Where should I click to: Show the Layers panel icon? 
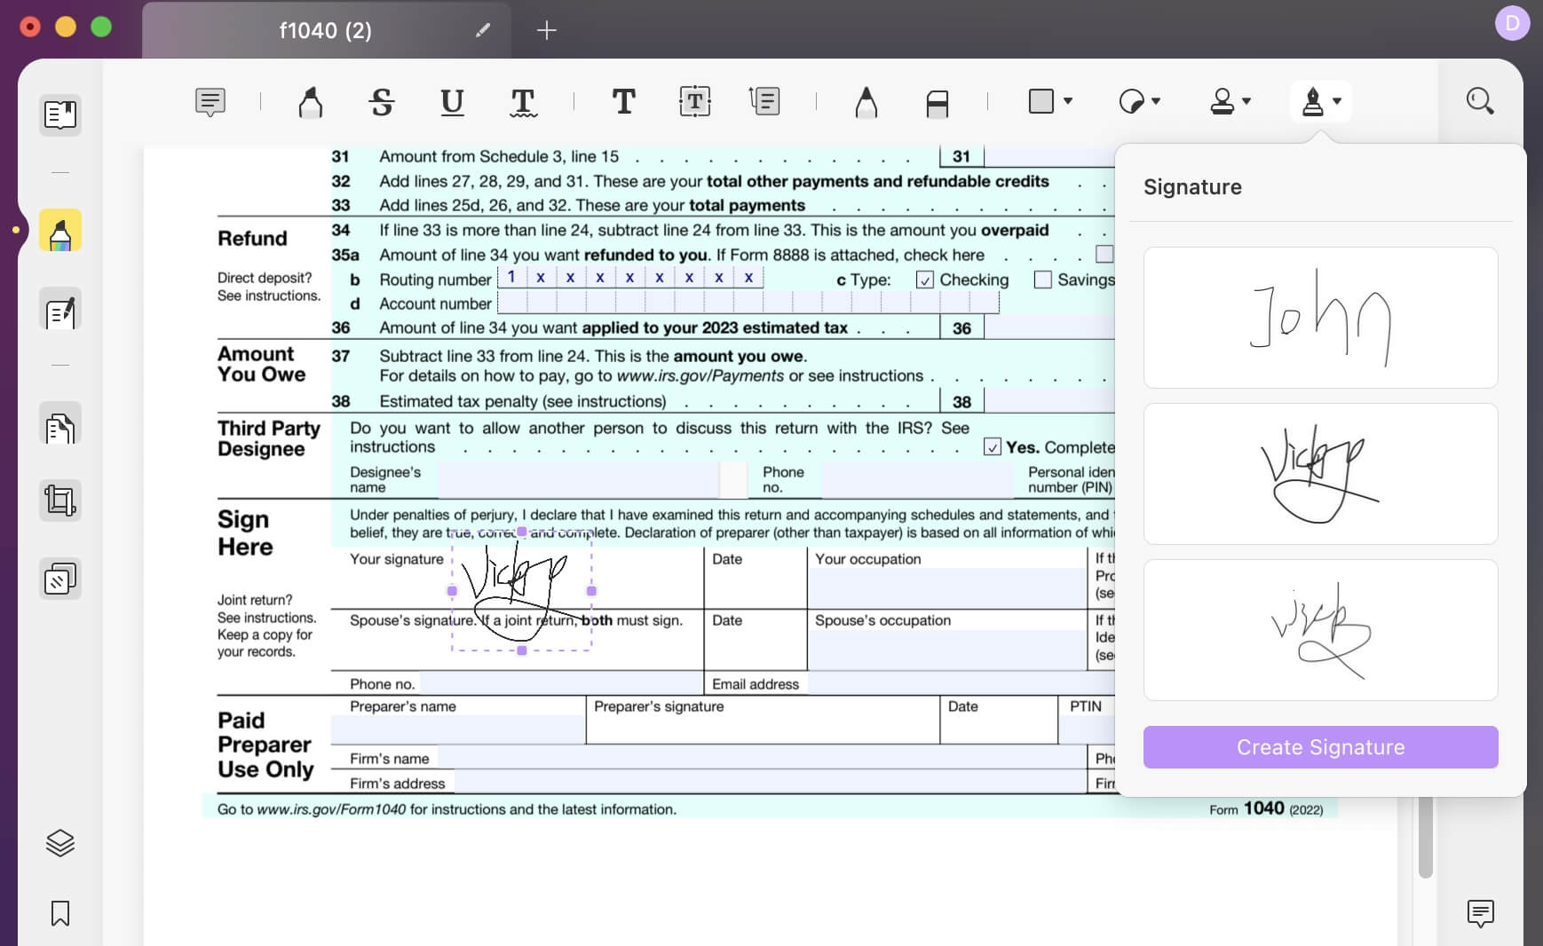click(x=60, y=842)
